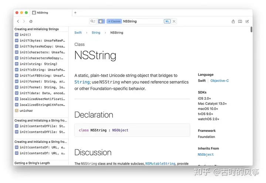Screen dimensions: 266x183
Task: Switch language to Objective-C
Action: point(219,81)
